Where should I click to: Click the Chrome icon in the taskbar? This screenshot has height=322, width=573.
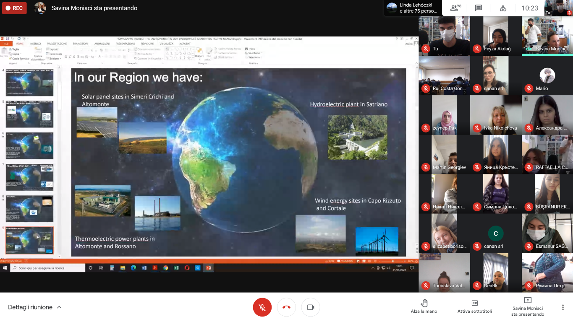point(166,268)
